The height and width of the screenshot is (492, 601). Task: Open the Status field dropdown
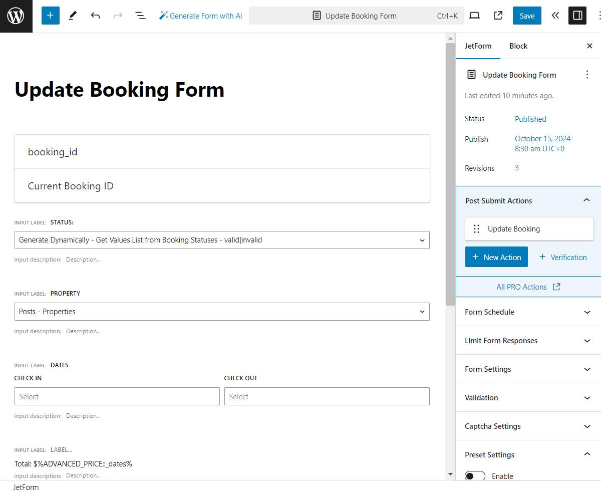click(x=222, y=240)
